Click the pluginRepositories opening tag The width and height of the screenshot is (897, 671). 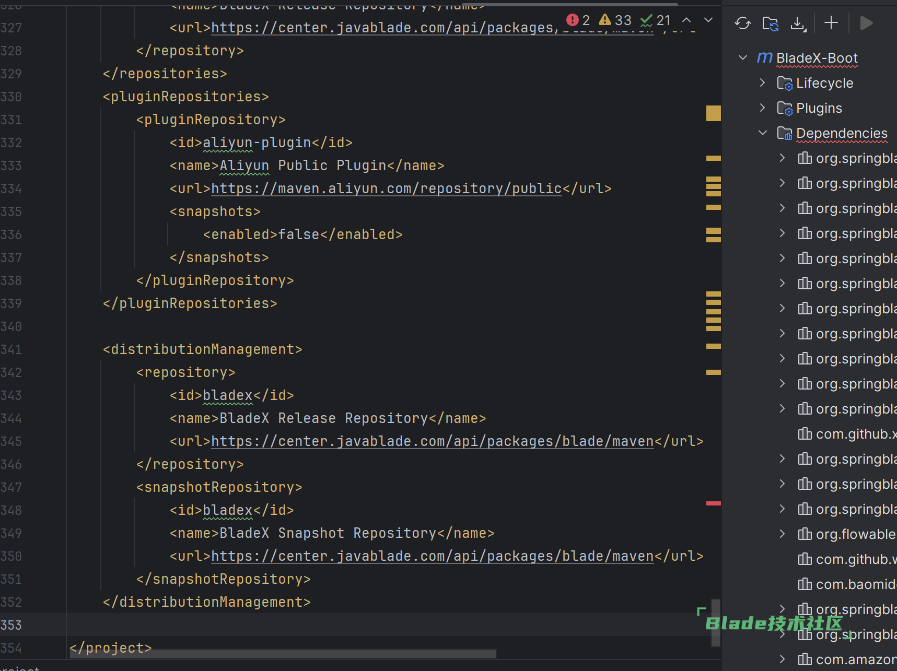[x=186, y=97]
